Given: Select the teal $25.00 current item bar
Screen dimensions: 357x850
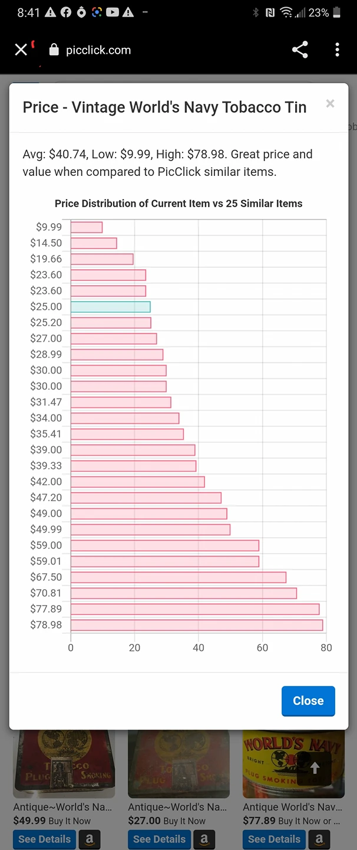Looking at the screenshot, I should [111, 306].
